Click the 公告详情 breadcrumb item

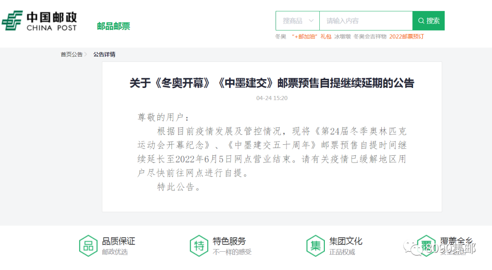coord(104,55)
